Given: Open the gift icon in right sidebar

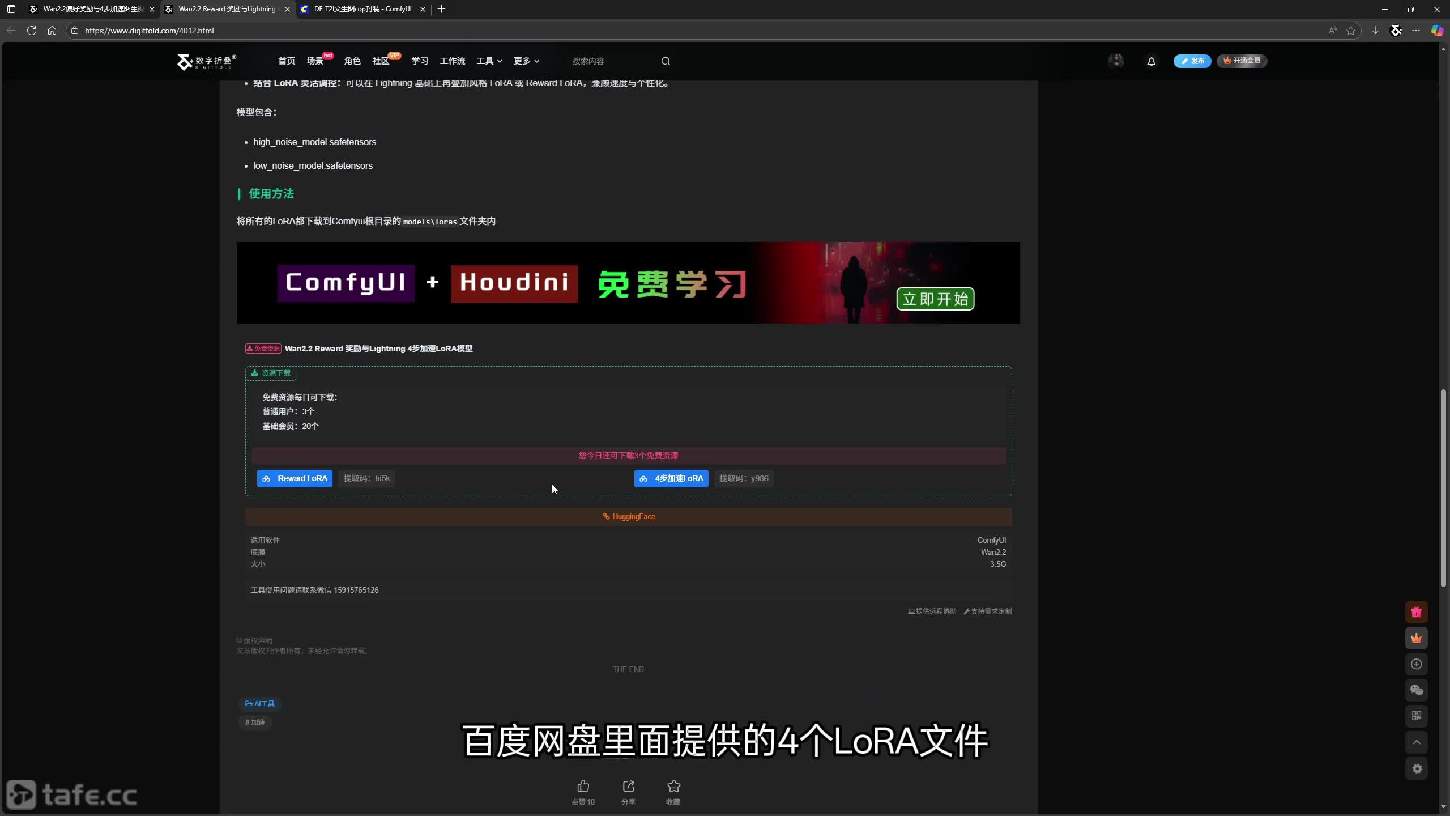Looking at the screenshot, I should point(1416,612).
